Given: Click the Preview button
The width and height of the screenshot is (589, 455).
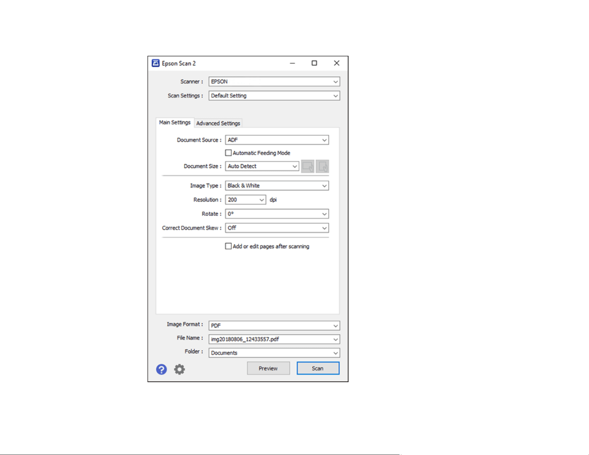Looking at the screenshot, I should point(268,368).
